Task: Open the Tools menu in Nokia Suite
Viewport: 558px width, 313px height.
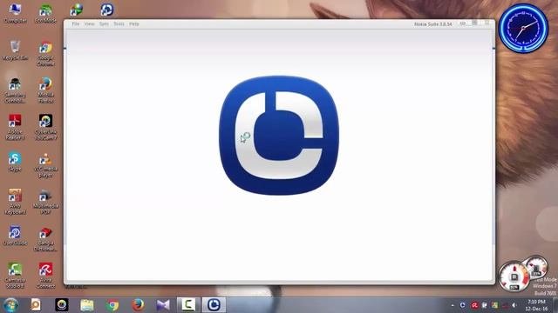Action: click(119, 23)
